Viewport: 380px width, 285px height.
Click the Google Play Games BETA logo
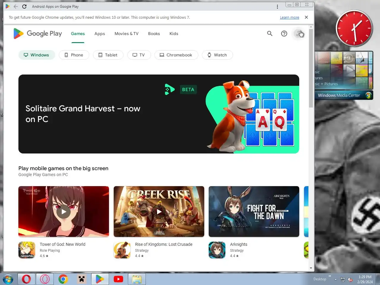[x=181, y=89]
